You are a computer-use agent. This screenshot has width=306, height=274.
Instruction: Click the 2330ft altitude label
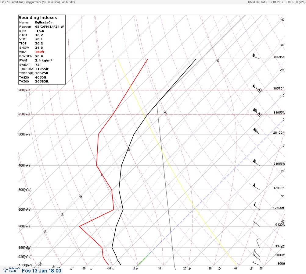280,255
